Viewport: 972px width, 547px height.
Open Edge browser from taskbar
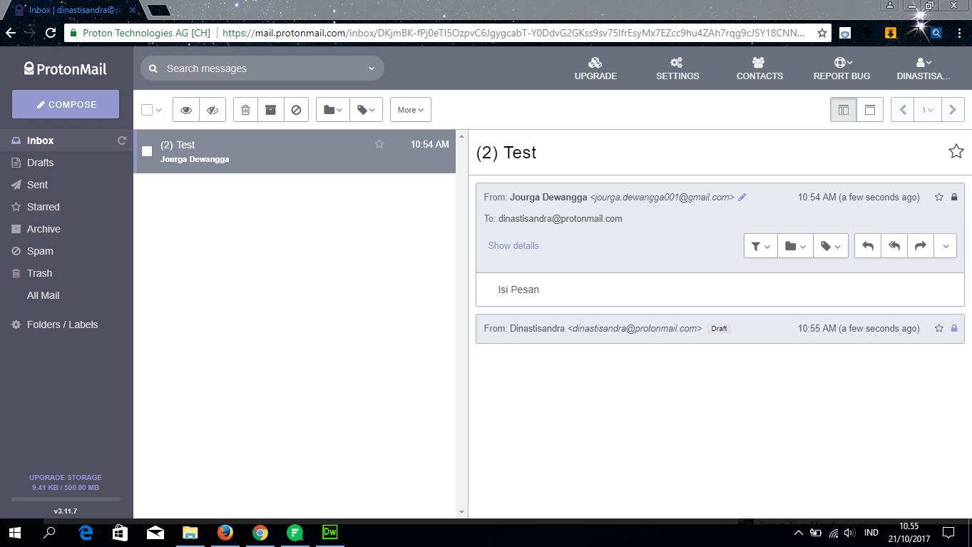point(86,533)
